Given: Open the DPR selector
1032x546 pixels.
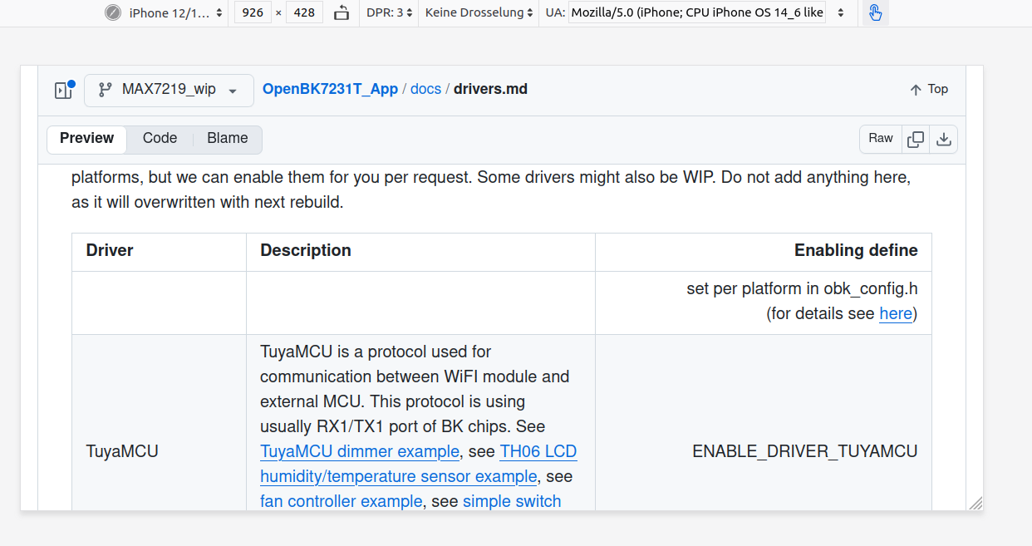Looking at the screenshot, I should click(389, 12).
